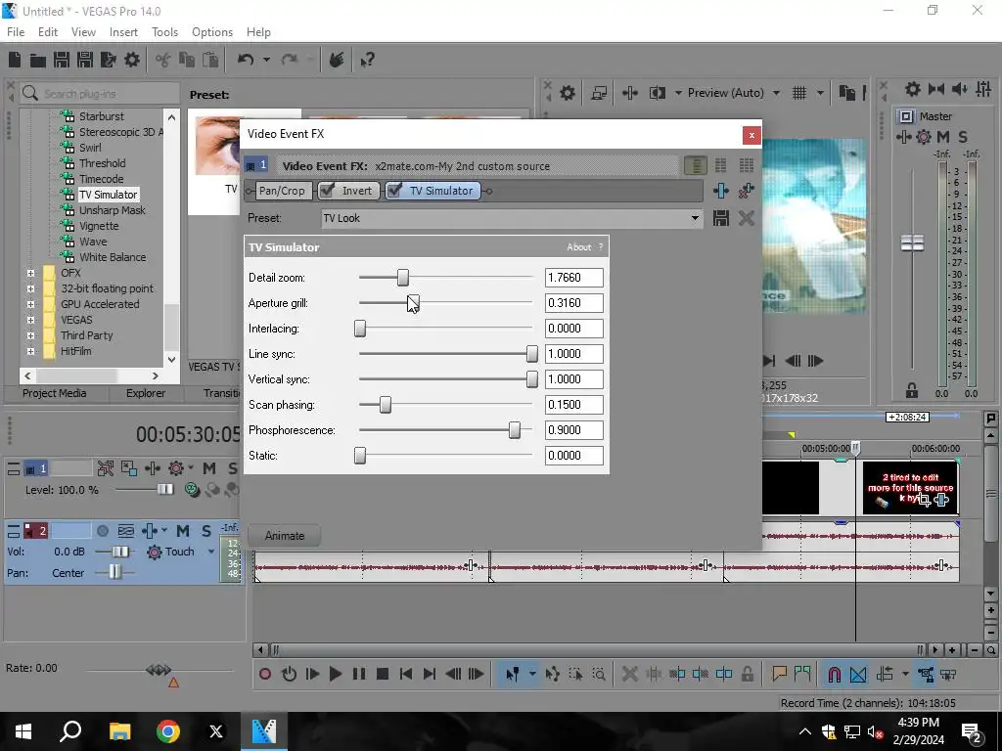Expand the Third Party folder
Screen dimensions: 1002x751
30,335
